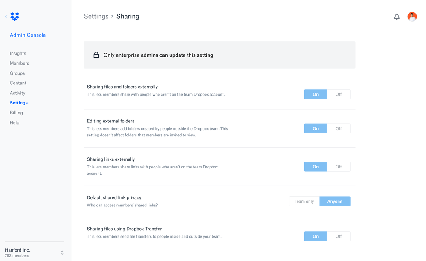Click the Admin Console heading link
The image size is (426, 261).
[28, 35]
